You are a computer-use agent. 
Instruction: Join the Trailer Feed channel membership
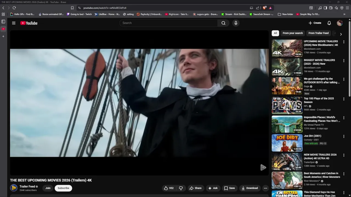(x=48, y=188)
